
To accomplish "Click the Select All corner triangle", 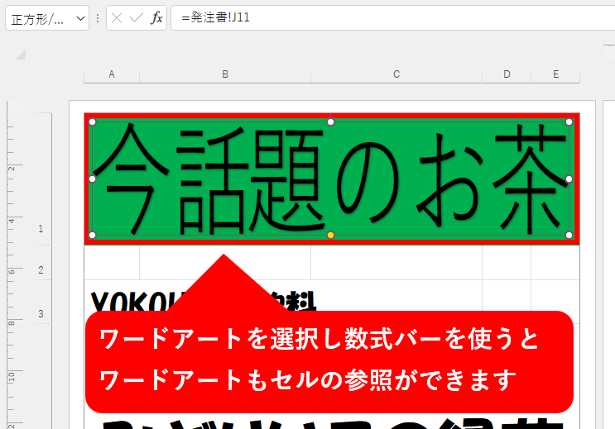I will (x=20, y=55).
